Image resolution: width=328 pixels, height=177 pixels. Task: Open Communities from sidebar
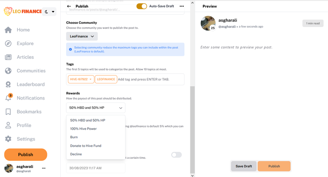coord(31,71)
